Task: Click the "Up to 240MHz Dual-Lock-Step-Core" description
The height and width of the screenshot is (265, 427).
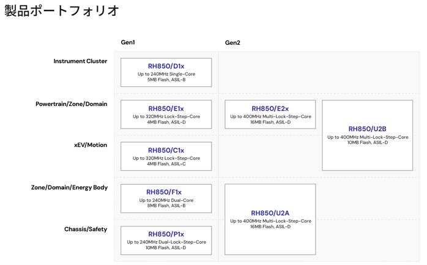Action: pos(166,242)
